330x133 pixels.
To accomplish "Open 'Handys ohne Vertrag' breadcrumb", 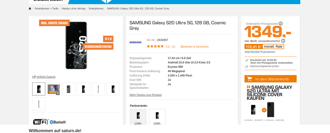I will point(73,9).
